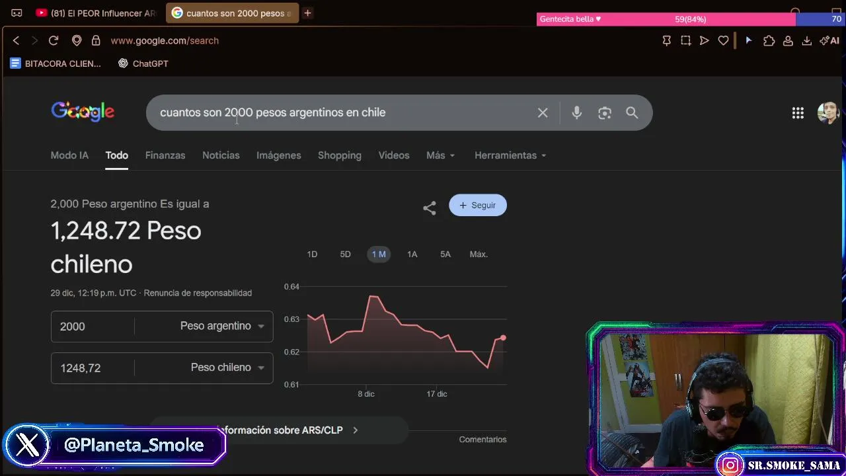Go back to the previous page
The image size is (846, 476).
[x=17, y=40]
